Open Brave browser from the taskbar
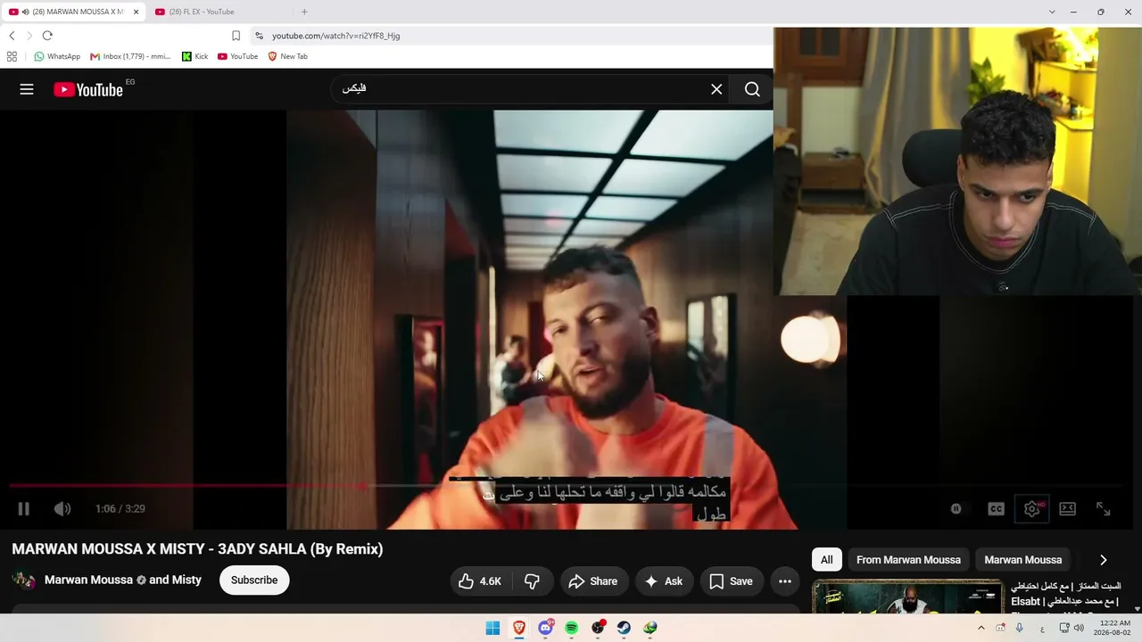The image size is (1142, 642). pyautogui.click(x=519, y=628)
